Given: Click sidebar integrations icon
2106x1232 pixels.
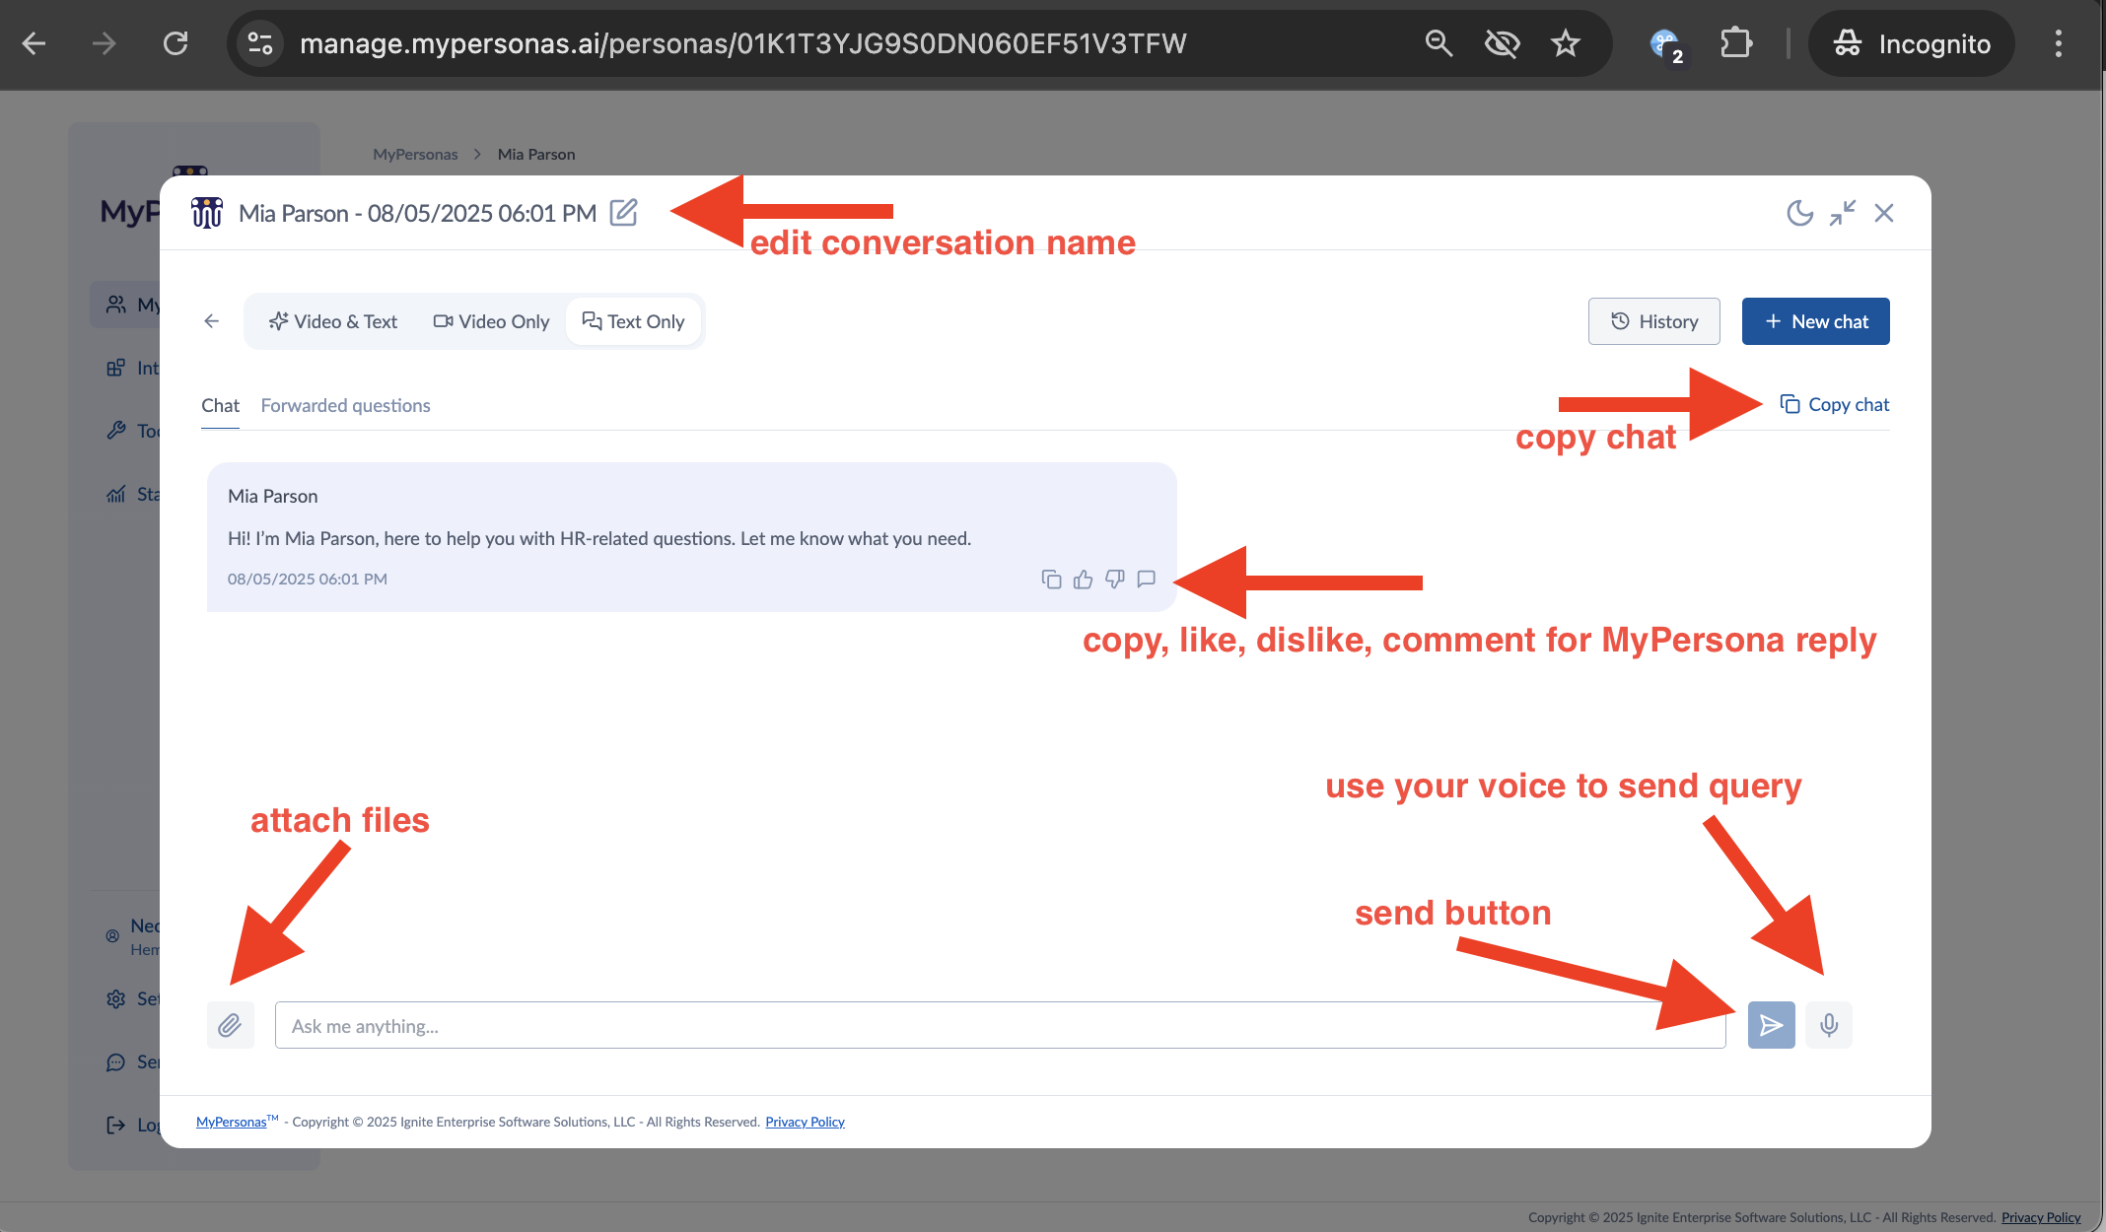Looking at the screenshot, I should coord(115,368).
